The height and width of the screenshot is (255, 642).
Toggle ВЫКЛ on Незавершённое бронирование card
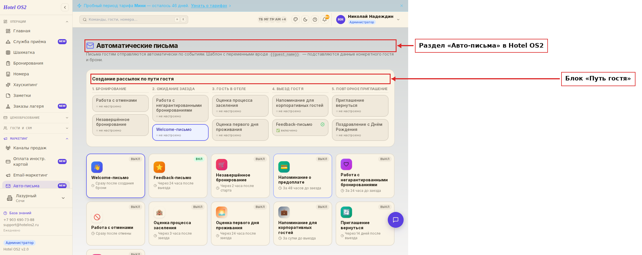260,159
